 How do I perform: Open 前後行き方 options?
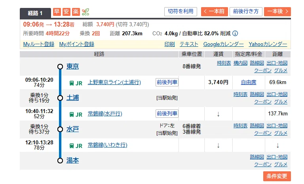click(x=246, y=11)
